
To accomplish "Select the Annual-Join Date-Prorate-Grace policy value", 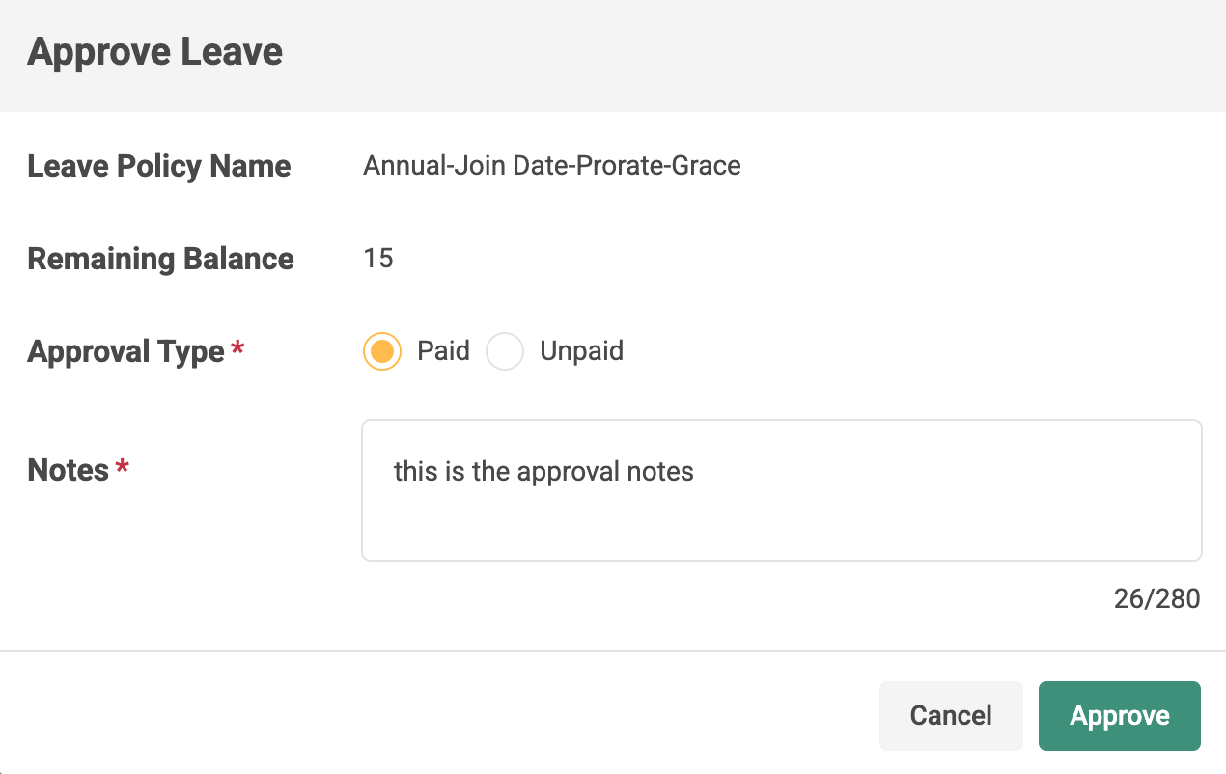I will click(552, 166).
